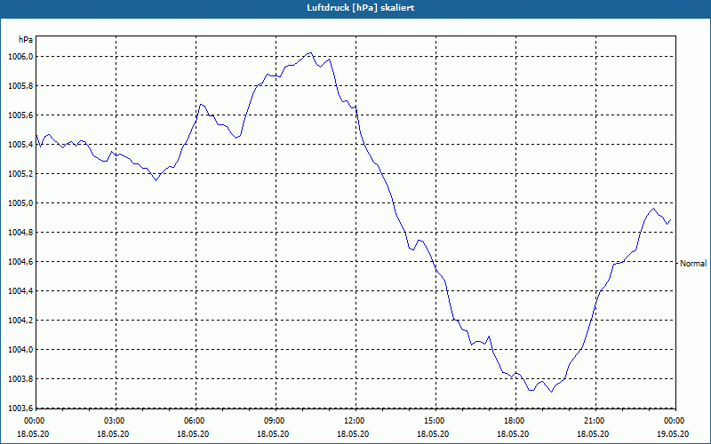Click the 18:00 time axis label
Viewport: 711px width, 444px height.
click(513, 421)
